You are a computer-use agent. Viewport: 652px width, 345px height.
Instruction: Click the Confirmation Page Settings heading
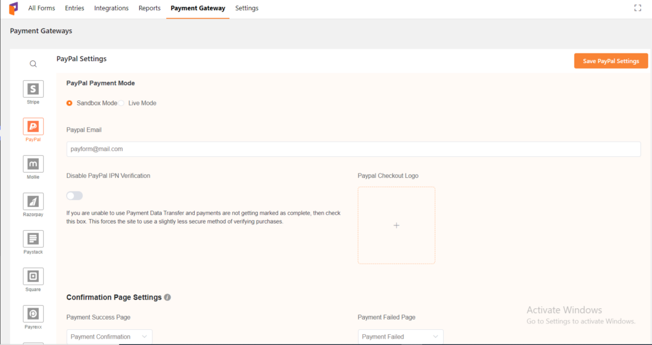click(114, 297)
